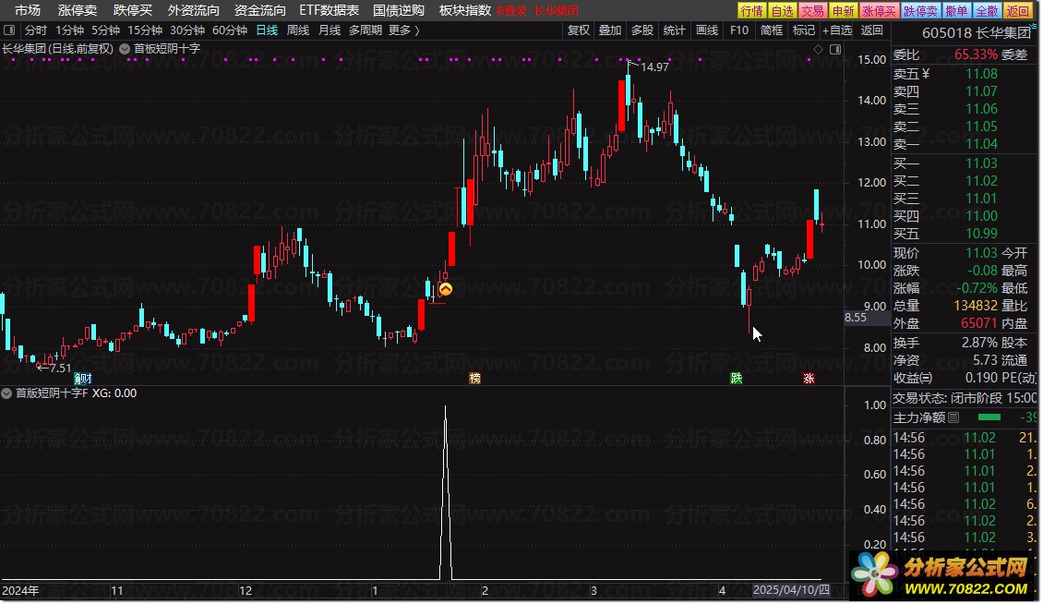Screen dimensions: 1043x604
Task: Click the 605018 长华集团 stock title
Action: click(976, 32)
